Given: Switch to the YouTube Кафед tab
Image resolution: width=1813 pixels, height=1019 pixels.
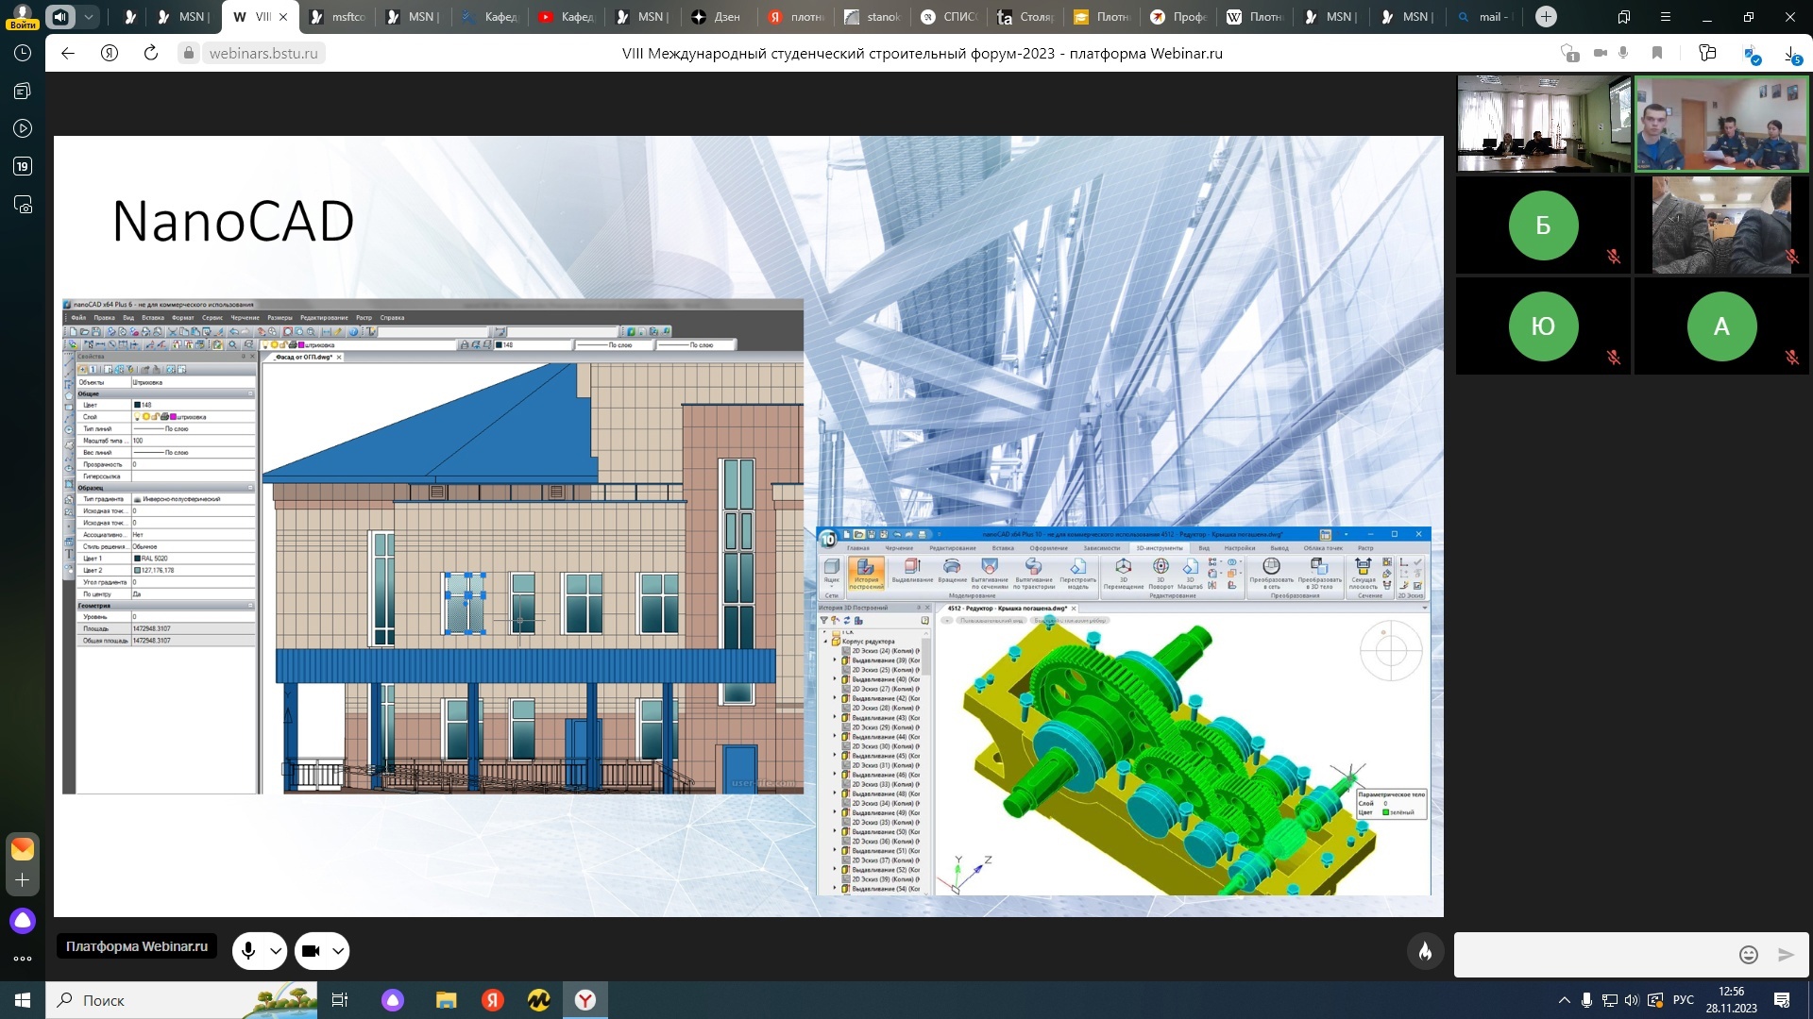Looking at the screenshot, I should pyautogui.click(x=568, y=17).
